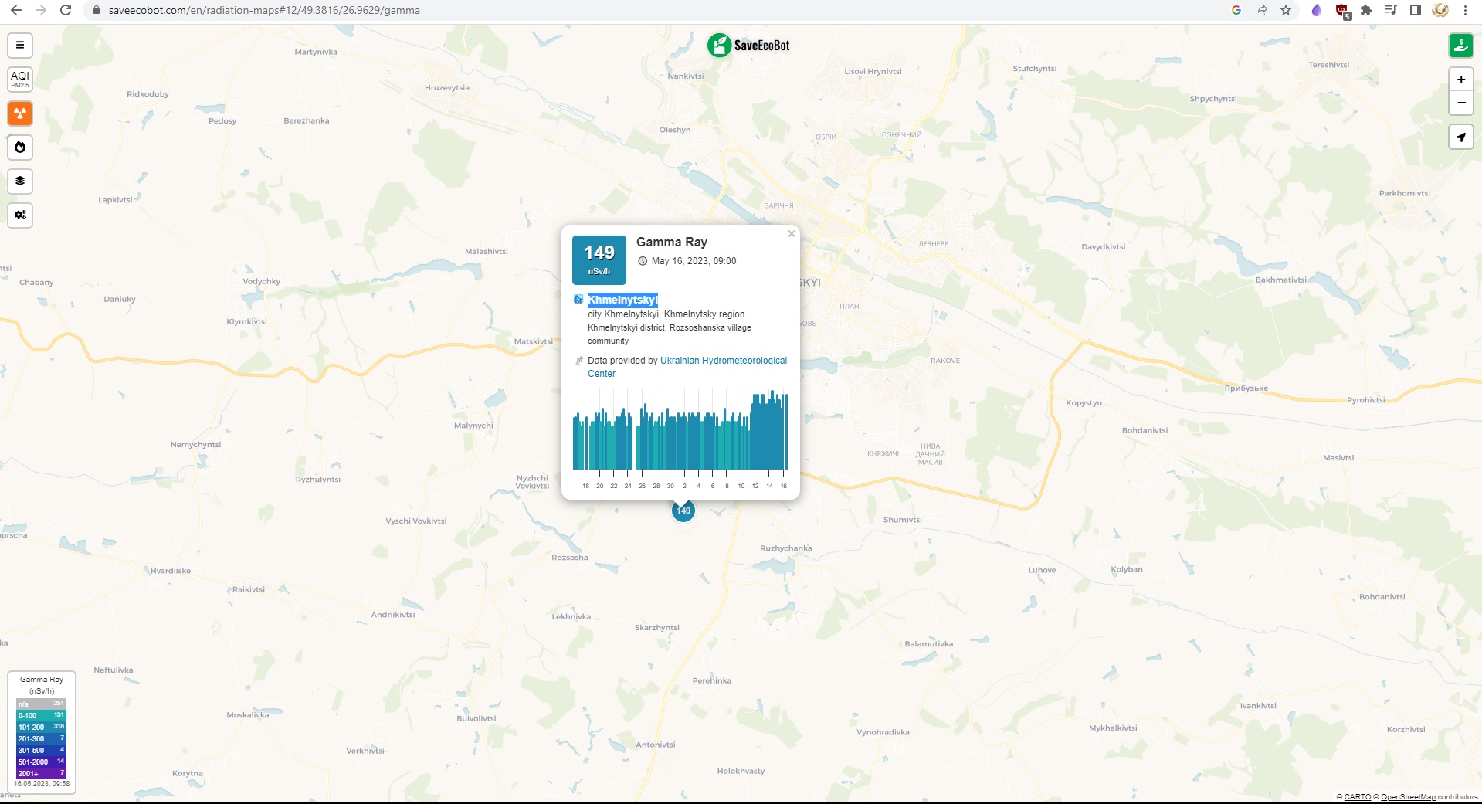Open the OpenStreetMap attribution link
1482x804 pixels.
tap(1408, 797)
